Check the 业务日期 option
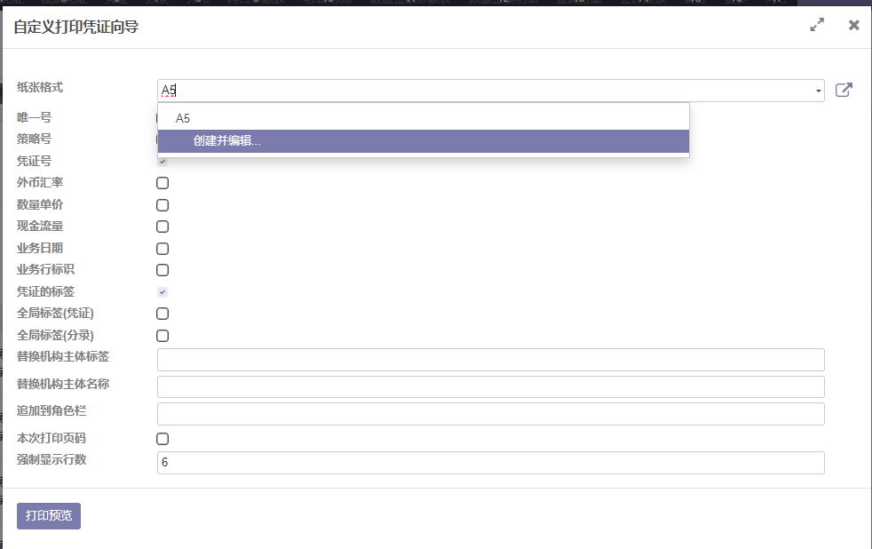 pos(163,249)
